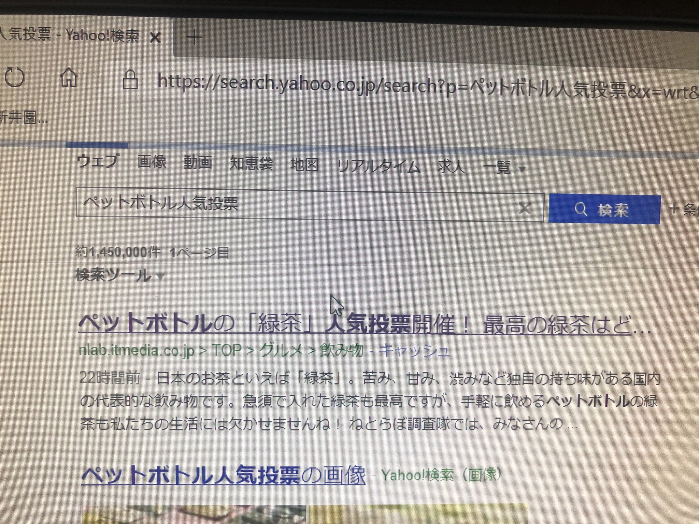This screenshot has width=699, height=524.
Task: Open a new tab with plus icon
Action: (x=195, y=38)
